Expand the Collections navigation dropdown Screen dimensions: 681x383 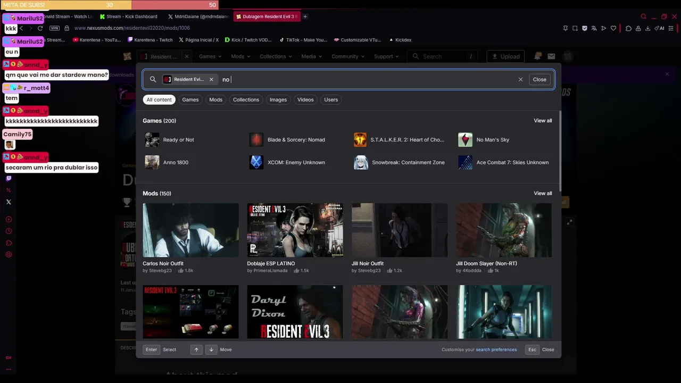point(276,56)
